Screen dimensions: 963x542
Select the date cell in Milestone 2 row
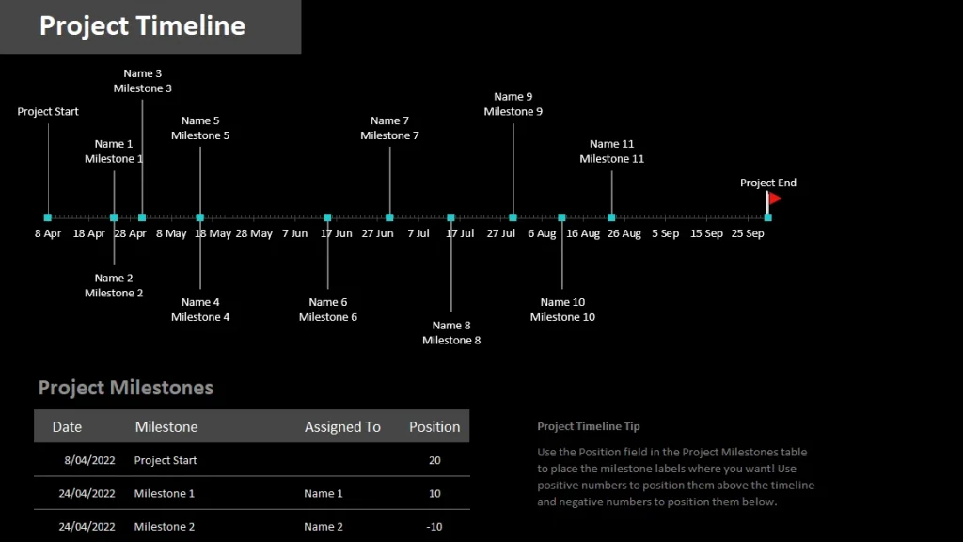87,527
